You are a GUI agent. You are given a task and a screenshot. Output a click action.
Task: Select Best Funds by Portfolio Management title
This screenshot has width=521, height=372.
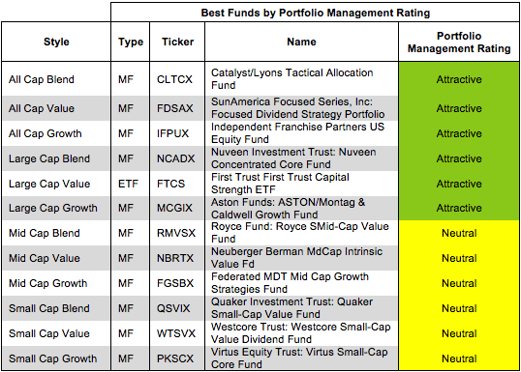[316, 13]
